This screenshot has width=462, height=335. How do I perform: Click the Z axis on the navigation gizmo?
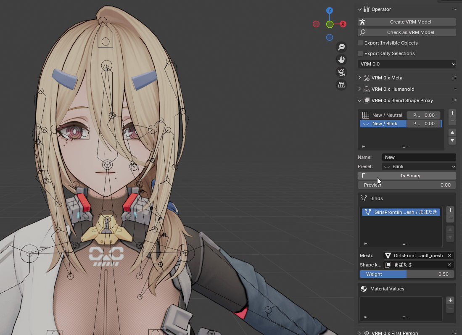tap(330, 11)
